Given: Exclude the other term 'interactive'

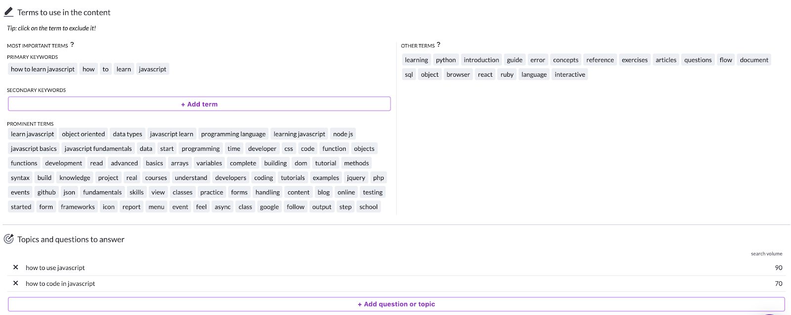Looking at the screenshot, I should coord(570,75).
